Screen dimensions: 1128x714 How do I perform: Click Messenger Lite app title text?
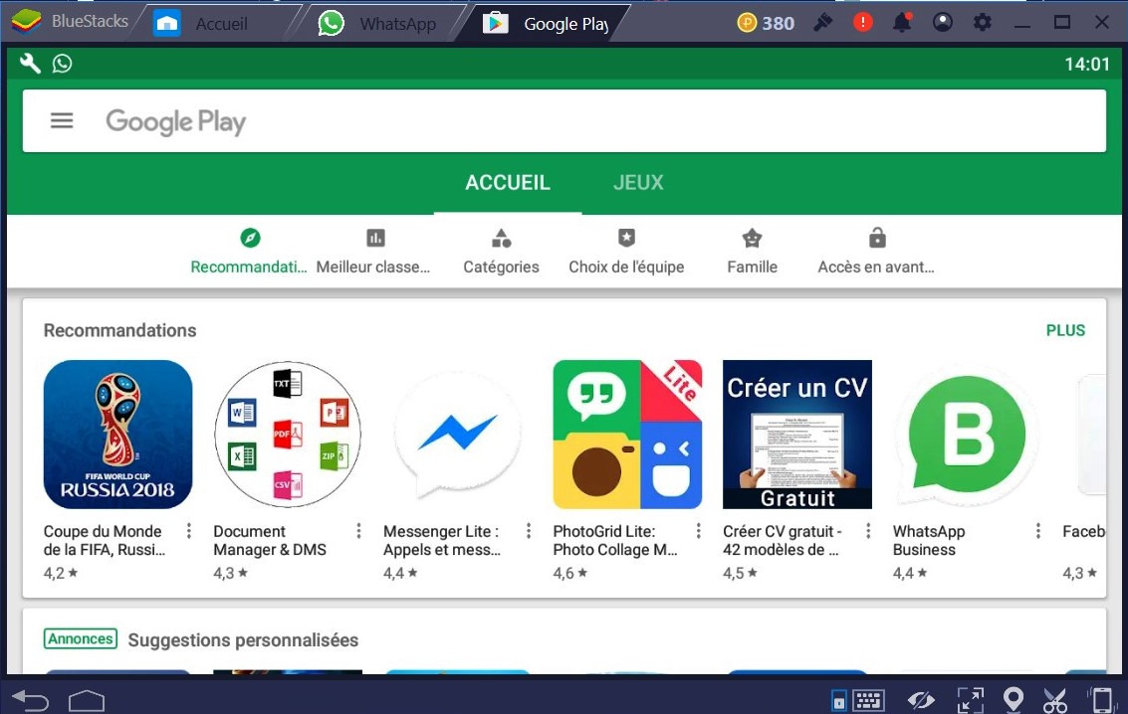442,540
